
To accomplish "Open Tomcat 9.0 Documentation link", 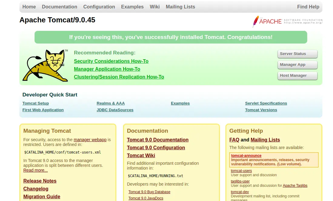I will 158,140.
